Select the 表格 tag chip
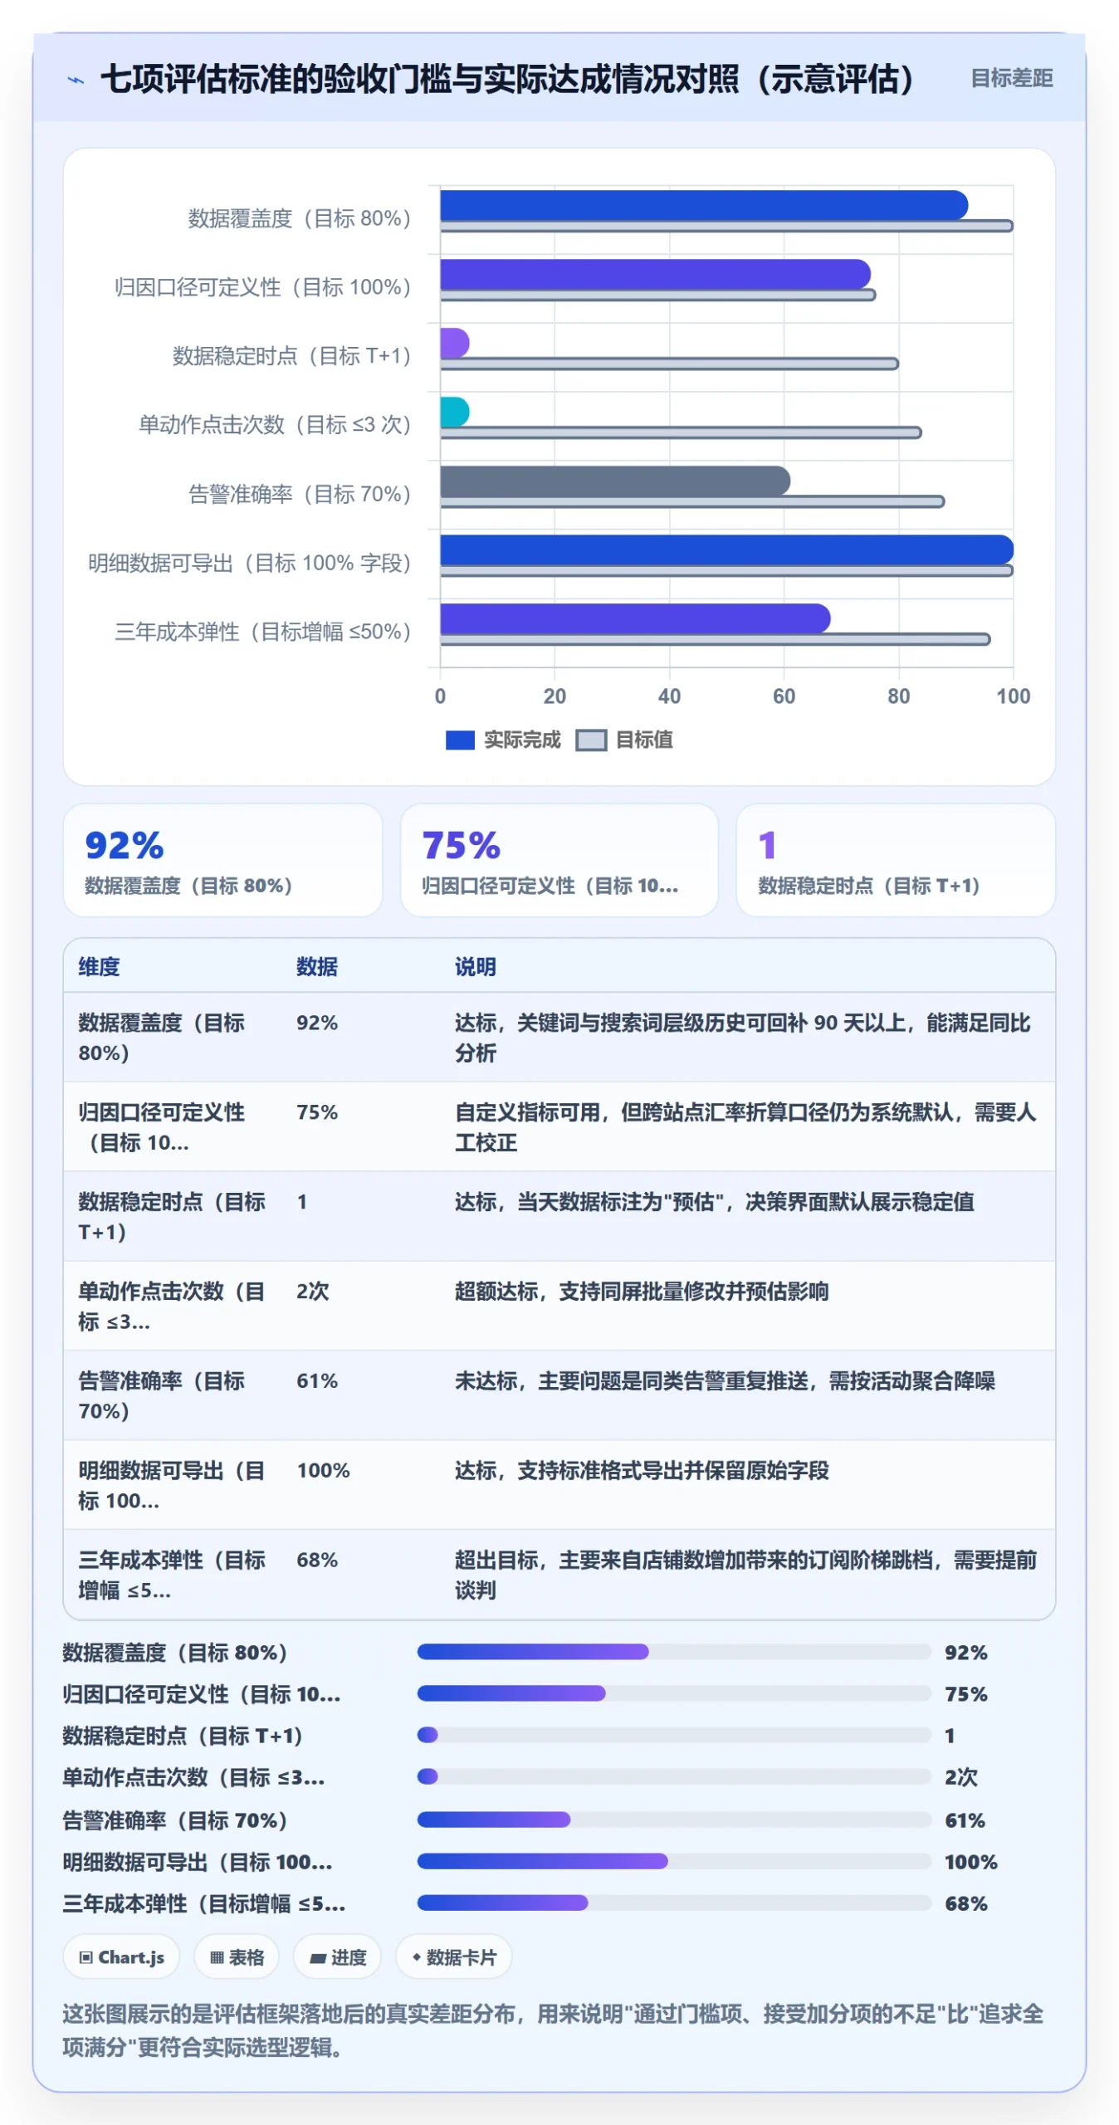This screenshot has width=1119, height=2125. point(237,1956)
